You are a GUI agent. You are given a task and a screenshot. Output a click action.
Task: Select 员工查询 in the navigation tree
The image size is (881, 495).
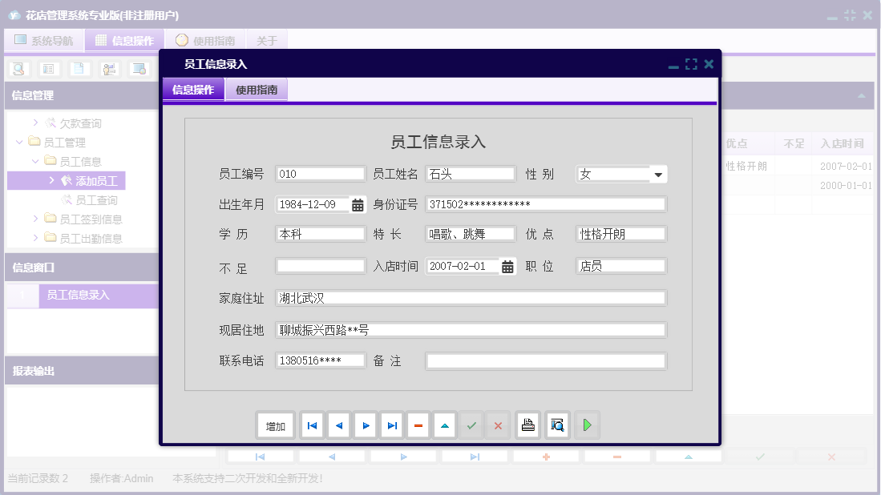(x=91, y=198)
